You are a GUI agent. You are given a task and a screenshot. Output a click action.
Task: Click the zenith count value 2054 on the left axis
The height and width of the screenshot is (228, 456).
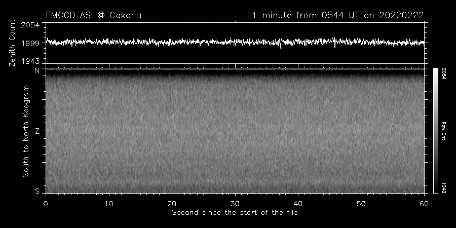30,25
